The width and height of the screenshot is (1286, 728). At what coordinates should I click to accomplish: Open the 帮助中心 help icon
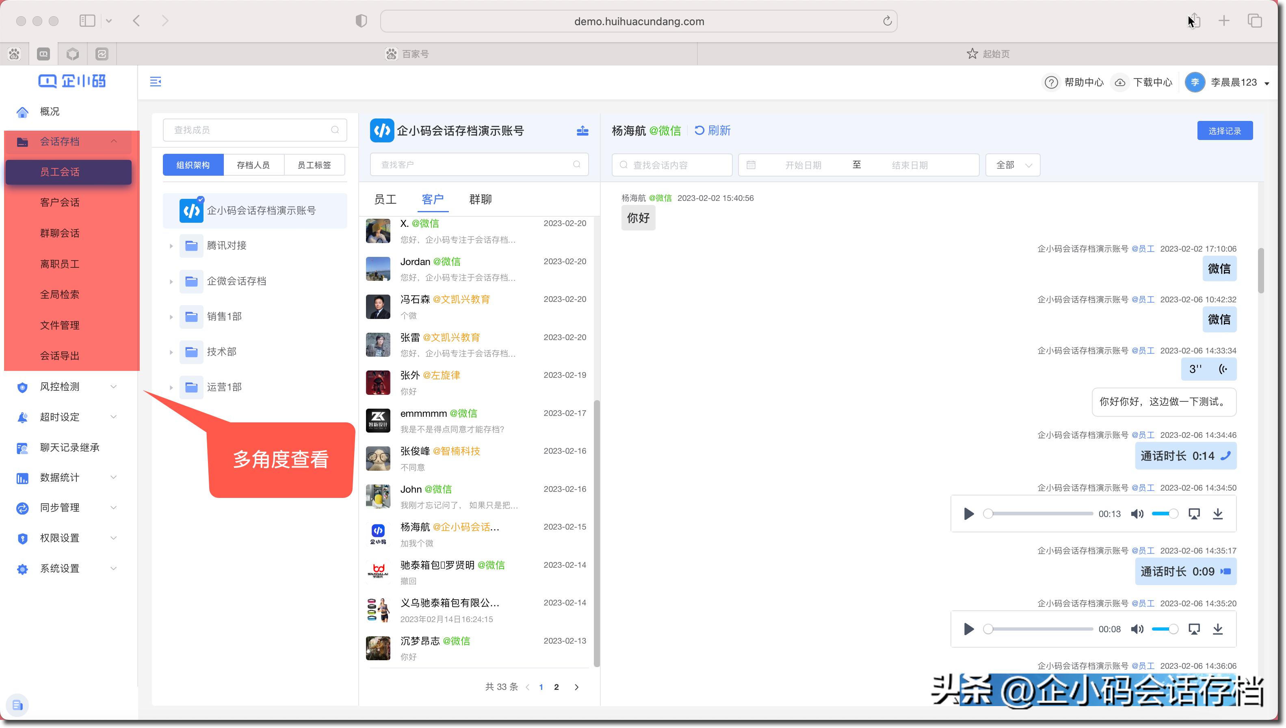[x=1051, y=82]
